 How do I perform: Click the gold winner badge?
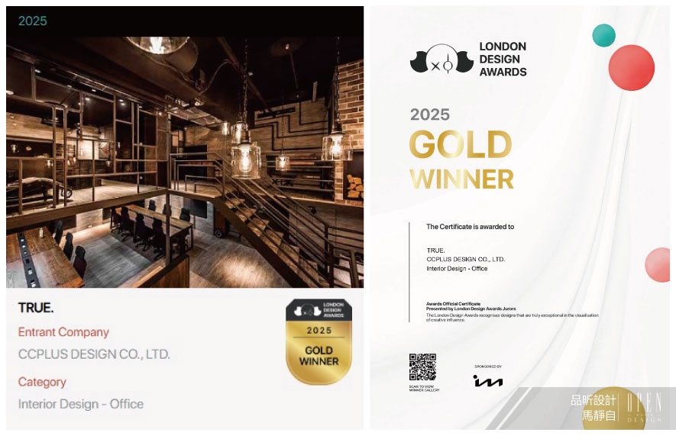[x=319, y=341]
